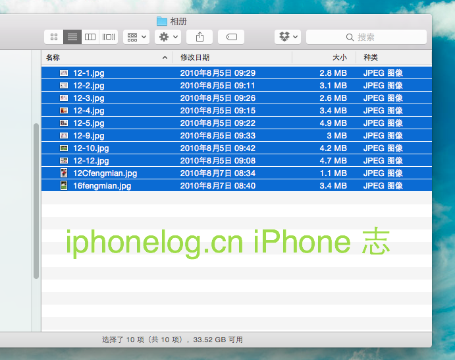This screenshot has width=455, height=360.
Task: Click the file name 12-3.jpg
Action: (x=89, y=98)
